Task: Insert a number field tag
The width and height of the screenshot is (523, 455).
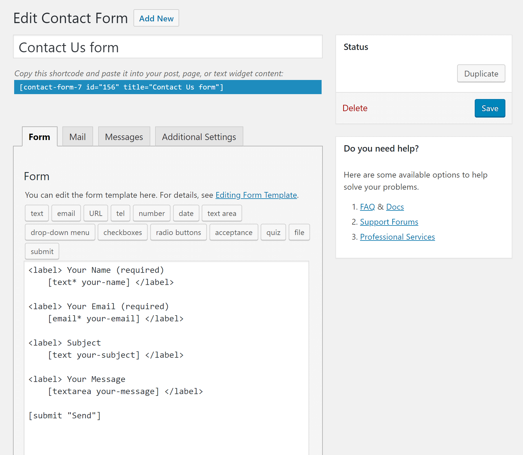Action: (x=151, y=213)
